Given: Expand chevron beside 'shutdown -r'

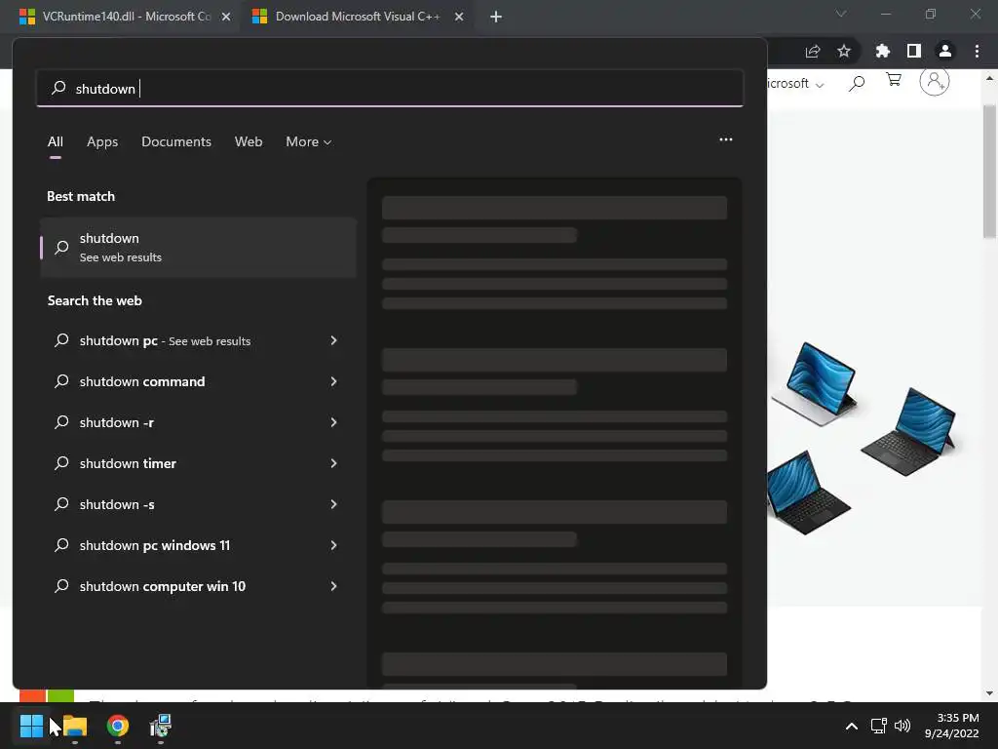Looking at the screenshot, I should click(x=333, y=422).
